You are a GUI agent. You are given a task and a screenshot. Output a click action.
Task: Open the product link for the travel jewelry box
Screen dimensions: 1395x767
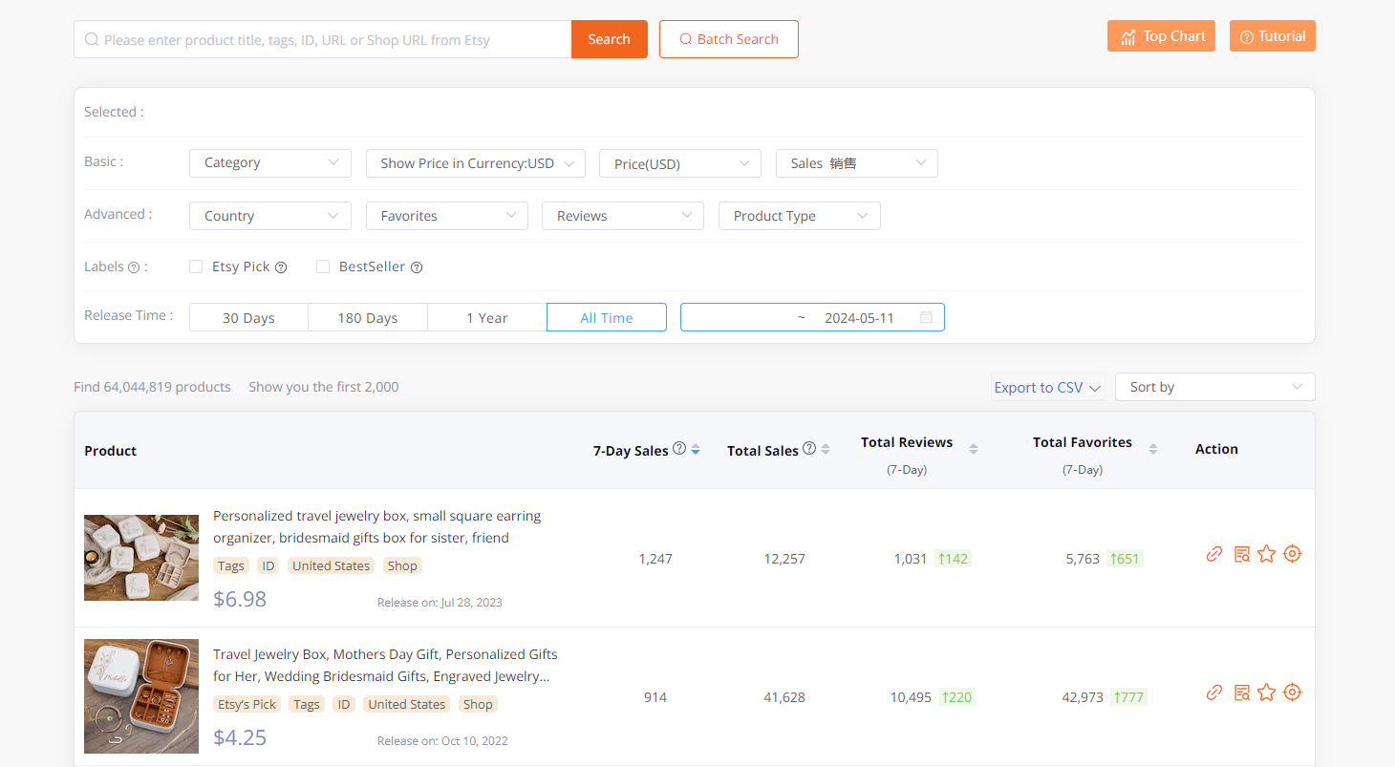[1214, 553]
